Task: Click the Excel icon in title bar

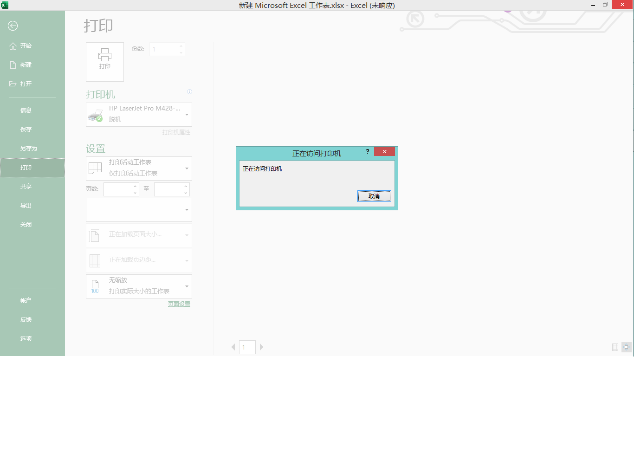Action: point(5,5)
